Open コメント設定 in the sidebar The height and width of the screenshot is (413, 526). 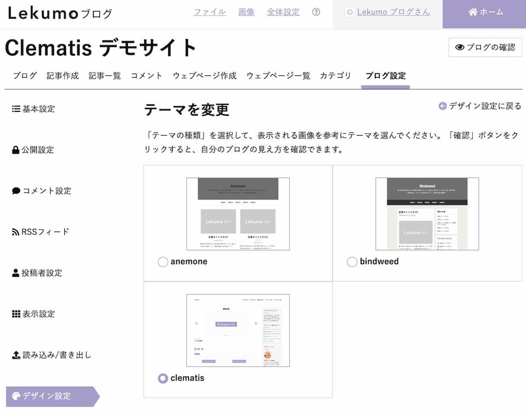tap(42, 191)
